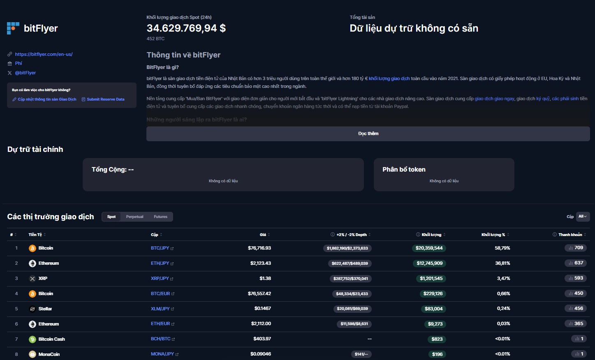Click the Ethereum coin icon in ETH/EUR row
Image resolution: width=595 pixels, height=360 pixels.
[x=32, y=324]
